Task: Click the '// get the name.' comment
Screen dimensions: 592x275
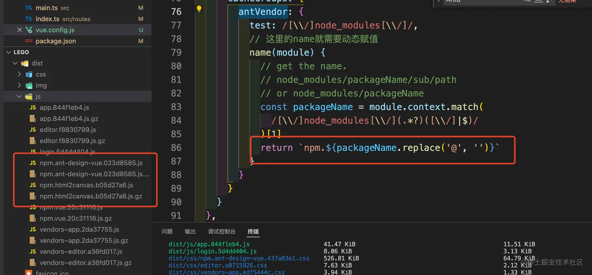Action: 304,66
